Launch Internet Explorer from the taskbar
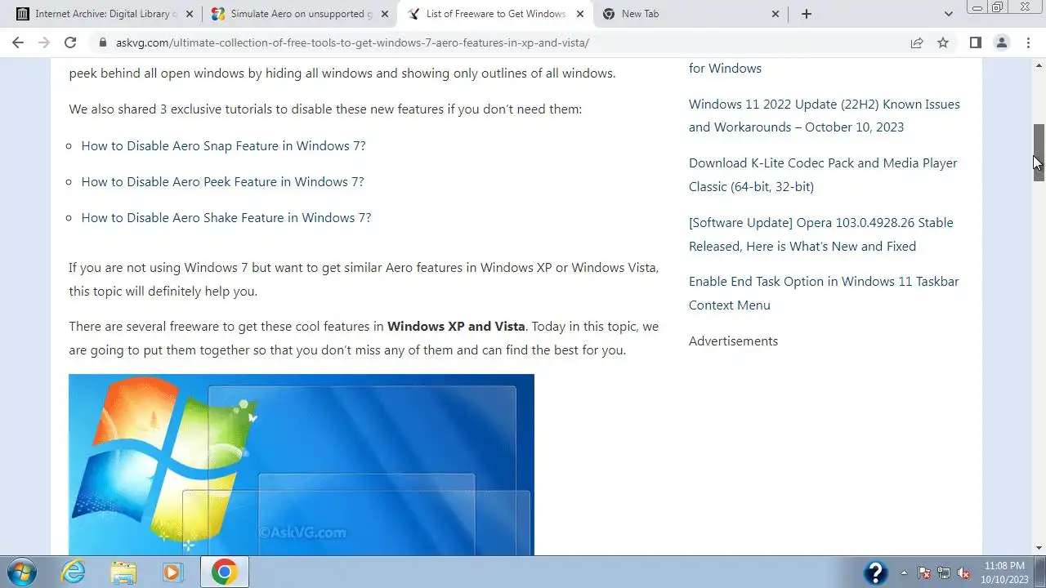The width and height of the screenshot is (1046, 588). click(74, 572)
